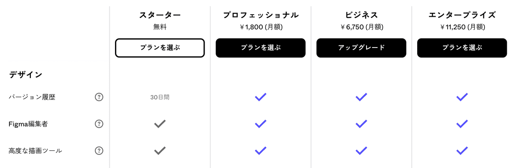
Task: Click エンタープライズ checkmark for 高度な描画ツール
Action: 462,150
